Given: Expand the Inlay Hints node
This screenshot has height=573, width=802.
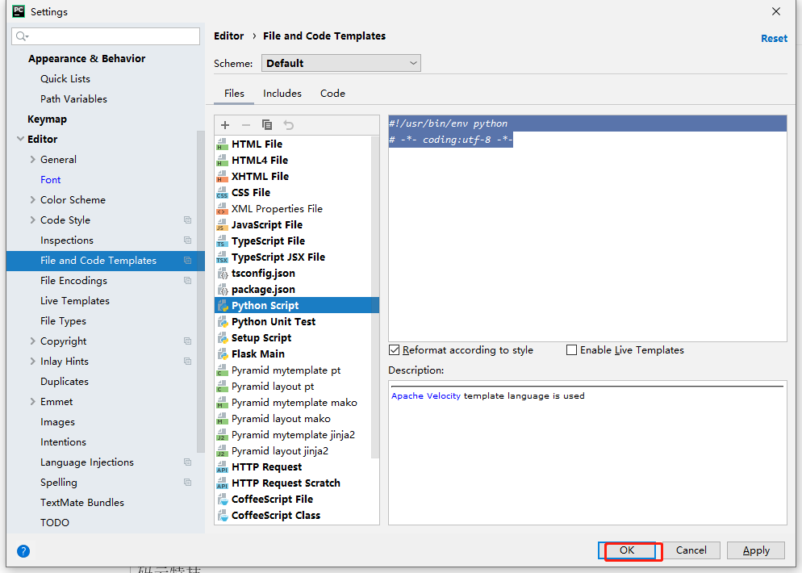Looking at the screenshot, I should pos(33,362).
